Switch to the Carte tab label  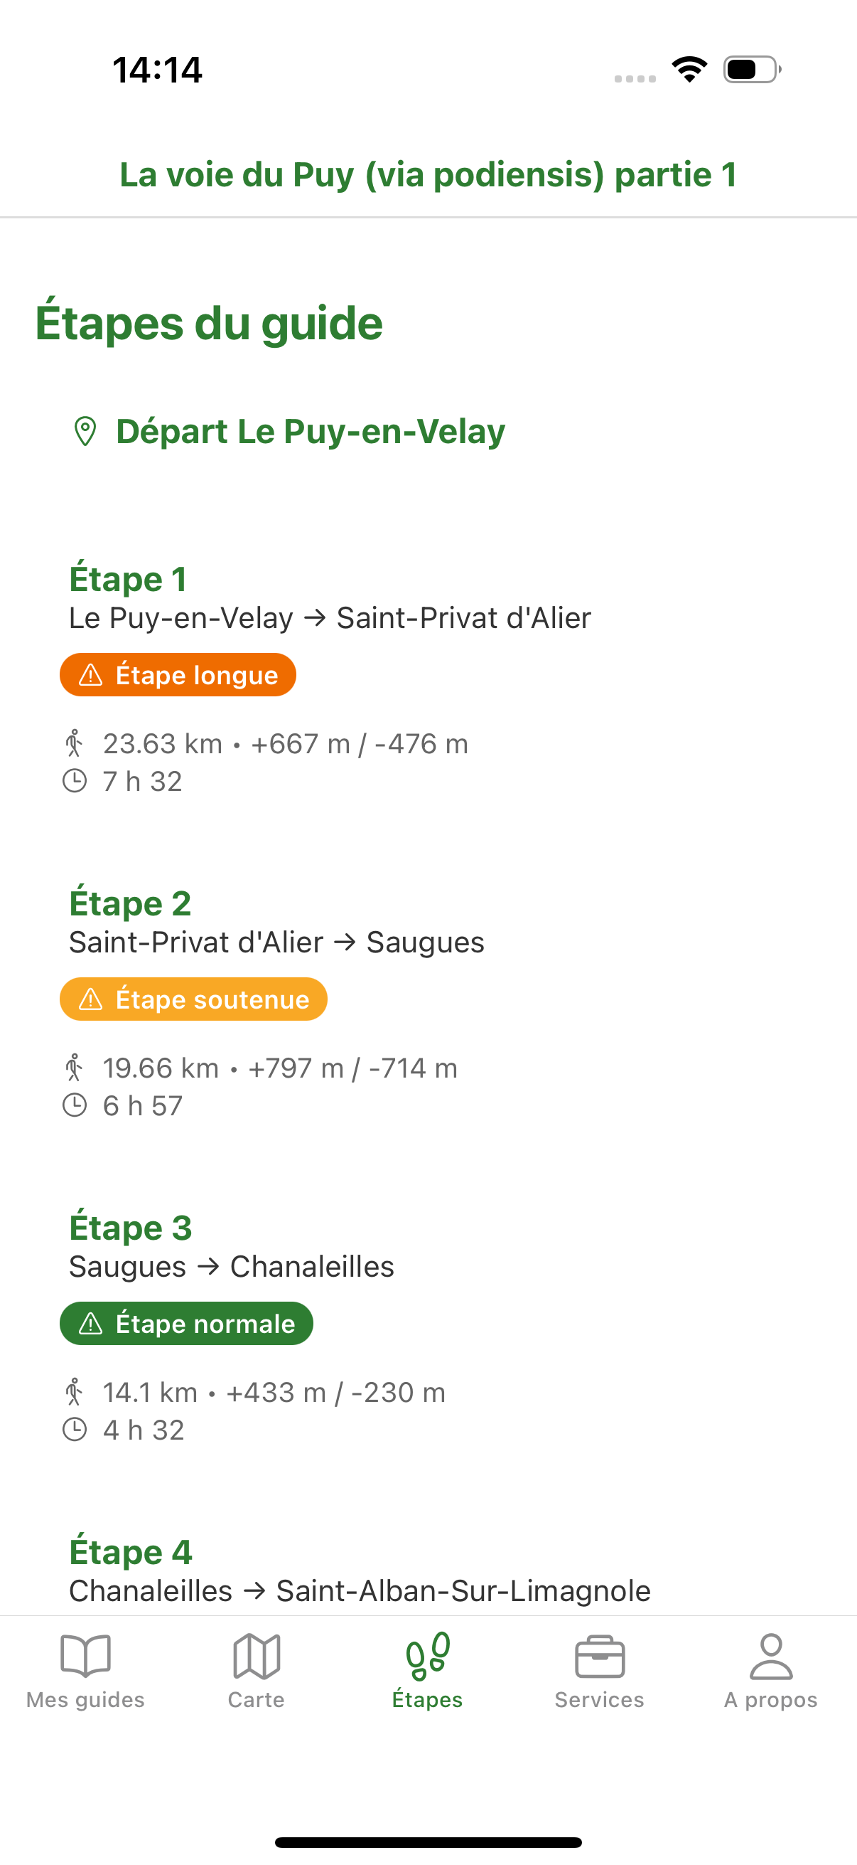coord(256,1699)
